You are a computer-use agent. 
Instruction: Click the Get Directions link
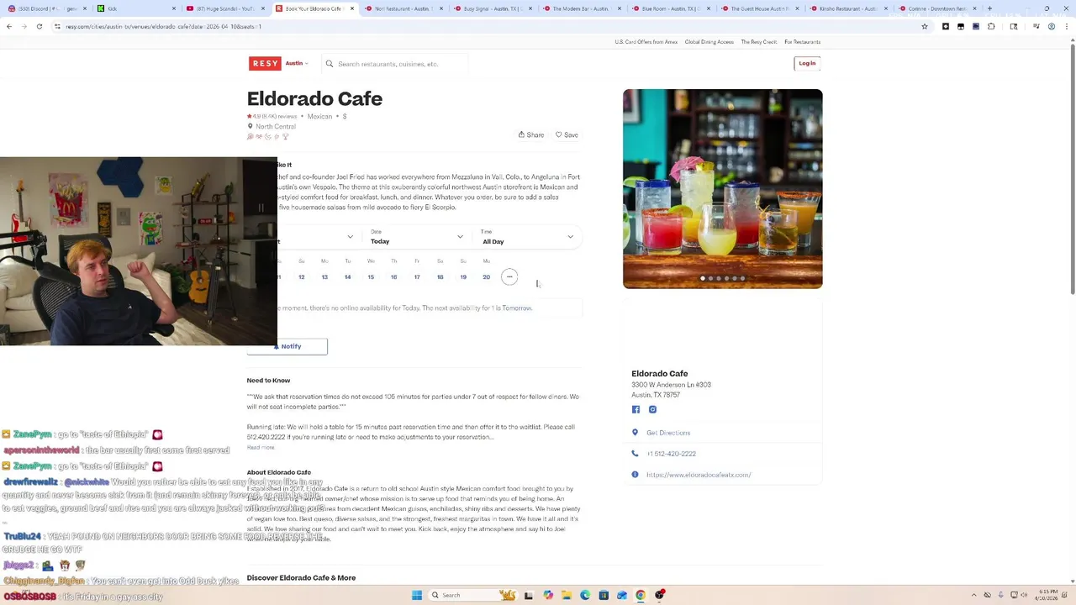point(668,433)
